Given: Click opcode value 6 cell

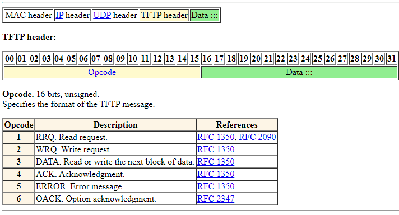Looking at the screenshot, I should 19,199.
